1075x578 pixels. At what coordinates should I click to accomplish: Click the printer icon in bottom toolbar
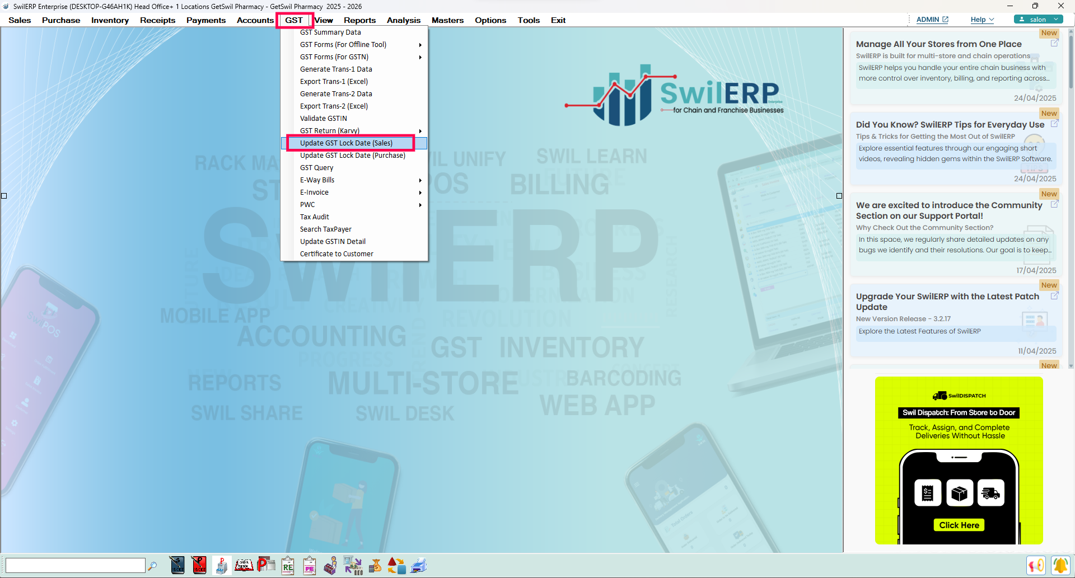click(419, 565)
